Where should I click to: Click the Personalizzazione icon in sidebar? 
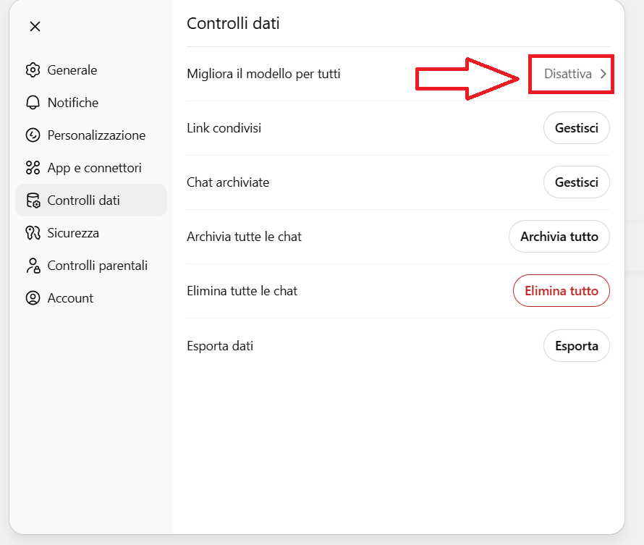[x=33, y=135]
